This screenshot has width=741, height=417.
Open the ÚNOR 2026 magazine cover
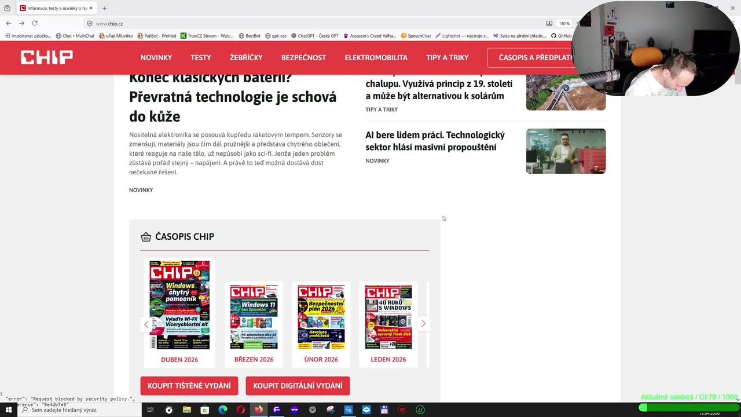(x=321, y=317)
